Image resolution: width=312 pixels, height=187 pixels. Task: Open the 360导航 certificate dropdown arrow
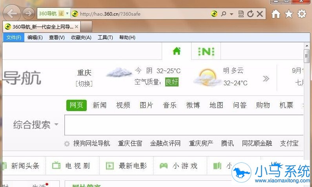(x=67, y=13)
